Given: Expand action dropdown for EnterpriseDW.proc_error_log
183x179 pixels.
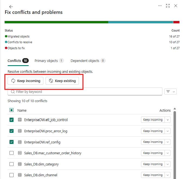Looking at the screenshot, I should 168,131.
